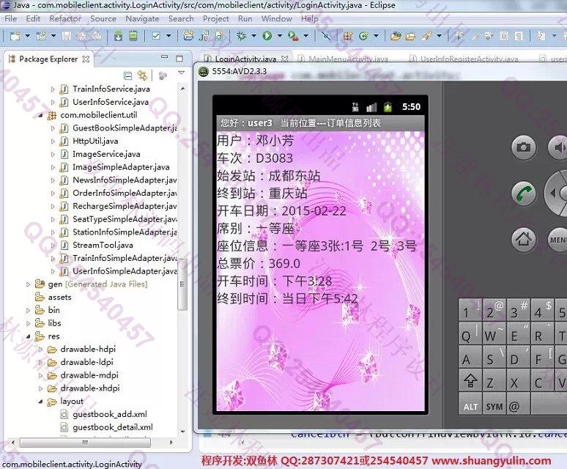Click the green Run toolbar button
The width and height of the screenshot is (567, 469).
click(267, 36)
